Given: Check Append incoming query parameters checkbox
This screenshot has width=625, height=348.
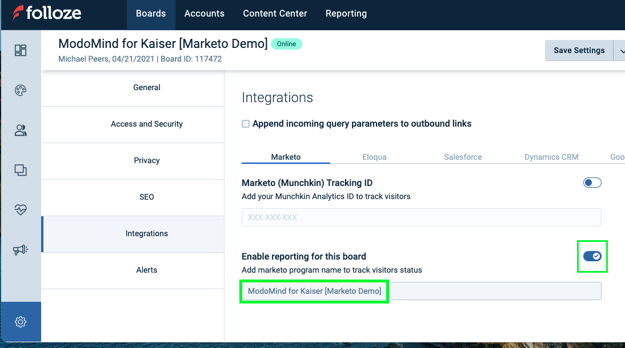Looking at the screenshot, I should 246,124.
